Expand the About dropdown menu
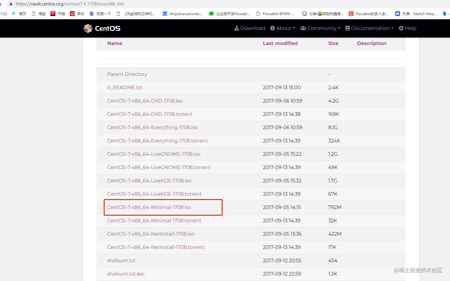Image resolution: width=450 pixels, height=281 pixels. click(282, 28)
